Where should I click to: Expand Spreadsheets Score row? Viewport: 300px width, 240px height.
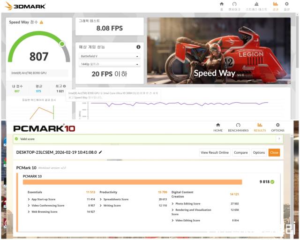pos(101,199)
